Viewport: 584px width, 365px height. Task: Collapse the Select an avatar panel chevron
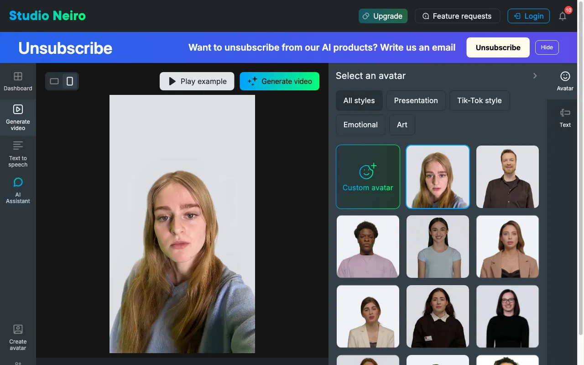coord(535,76)
